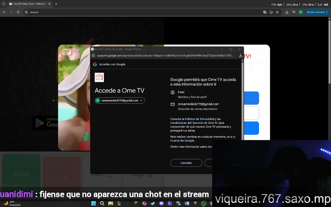Image resolution: width=331 pixels, height=207 pixels.
Task: Open Epic Games Launcher from the taskbar
Action: (x=195, y=203)
